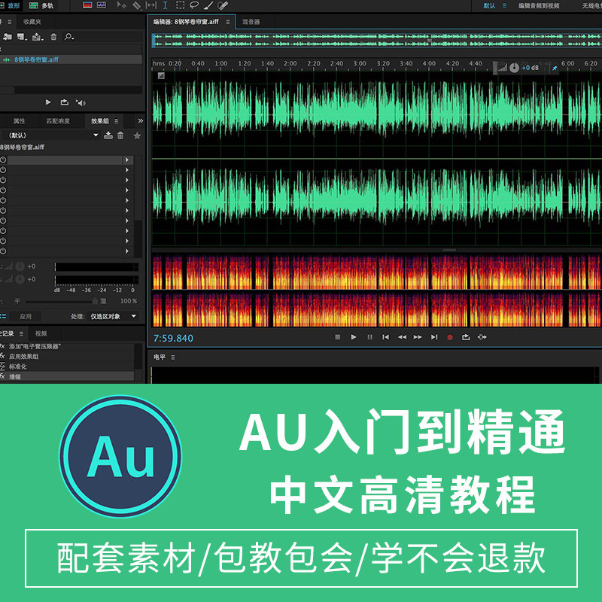Open effect menu arrow of fourth rack slot
The image size is (602, 602).
tap(127, 190)
